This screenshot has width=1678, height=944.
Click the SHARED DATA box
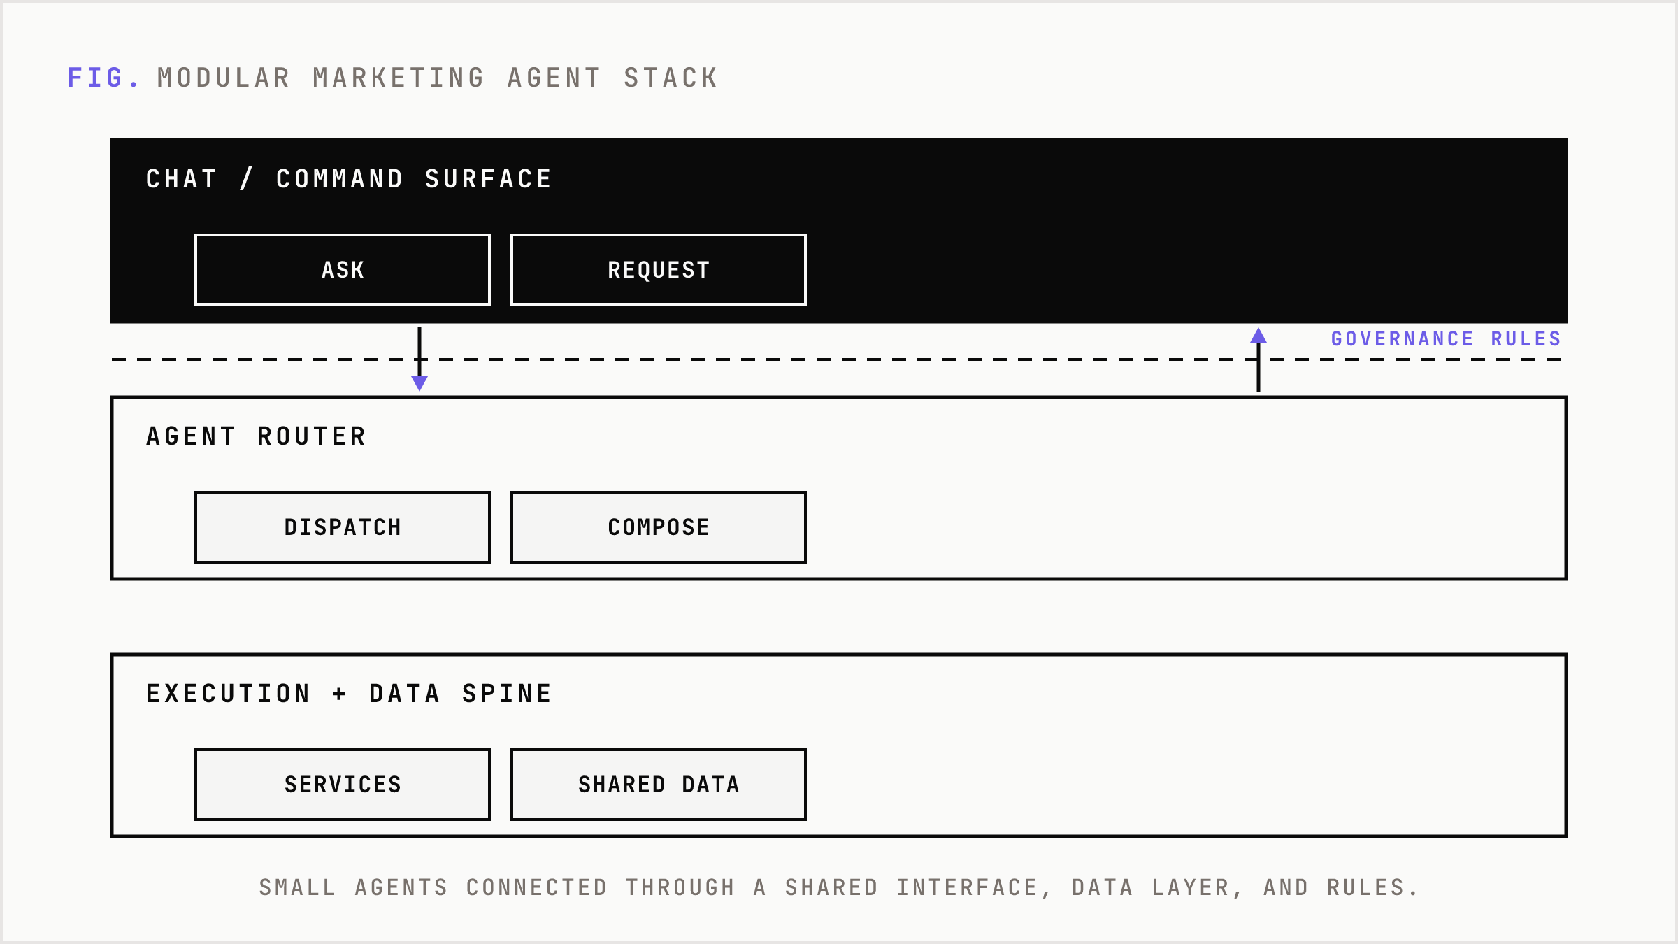[x=659, y=785]
